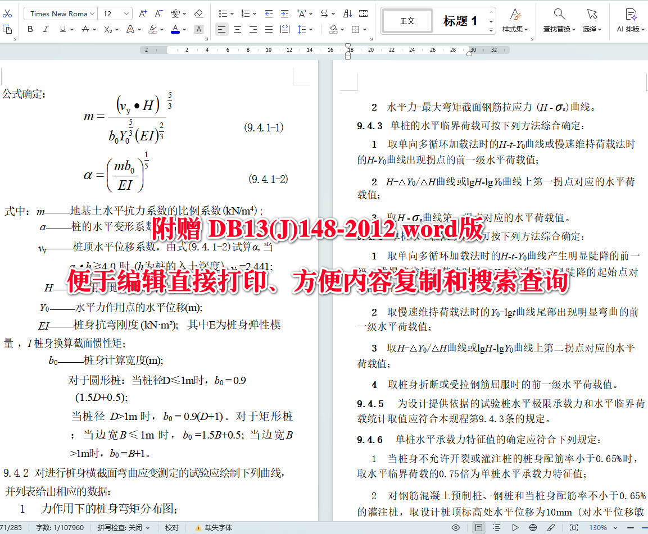Clear formatting with the eraser icon
The width and height of the screenshot is (648, 534).
199,13
